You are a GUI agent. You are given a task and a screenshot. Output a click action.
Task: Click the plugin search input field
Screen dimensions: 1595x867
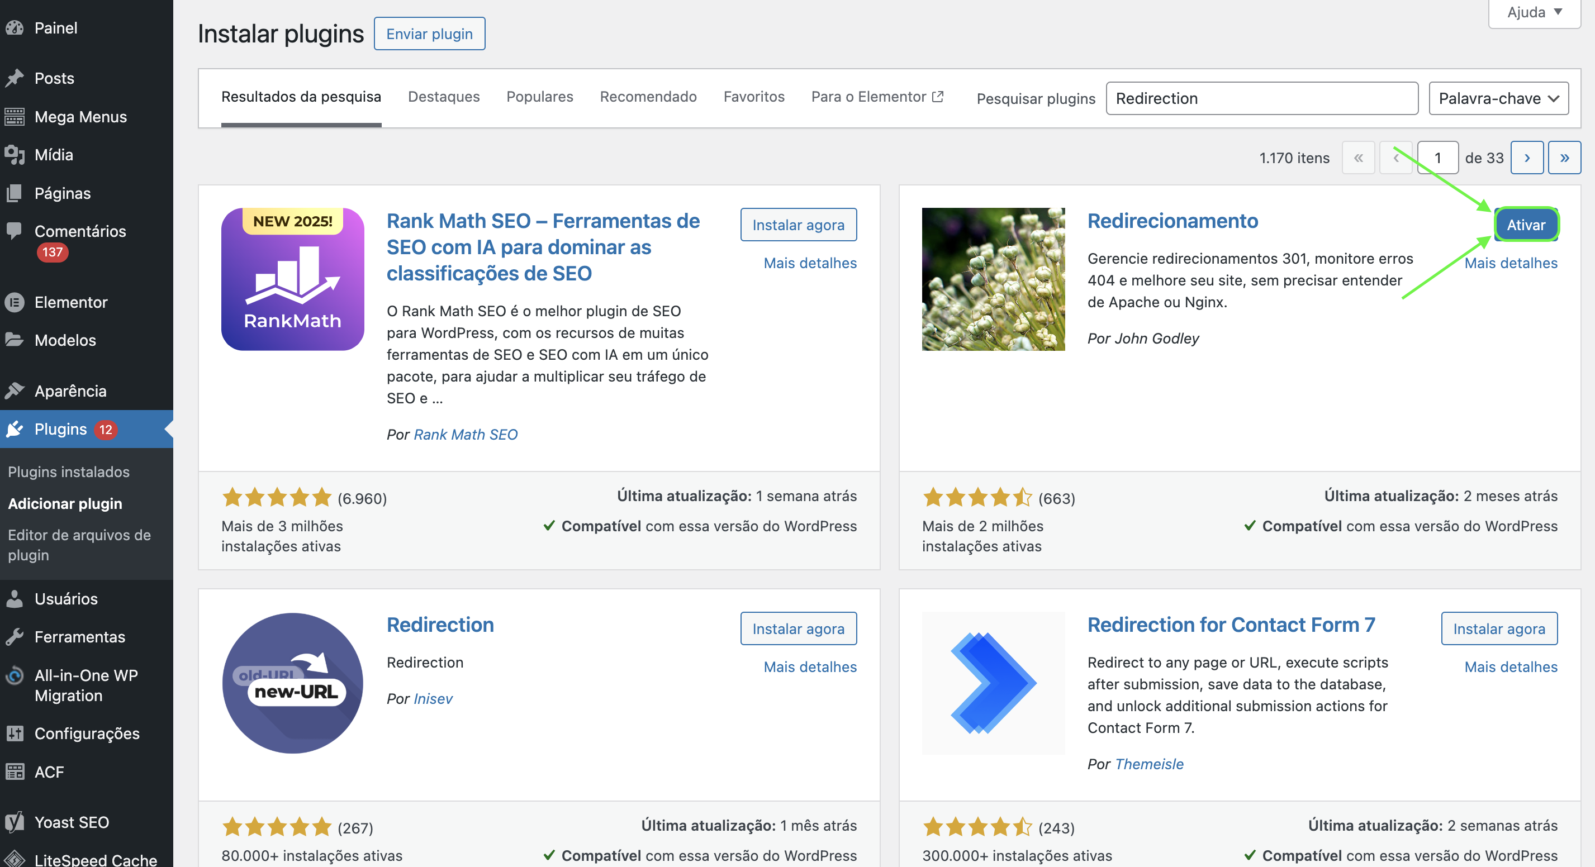click(x=1262, y=98)
